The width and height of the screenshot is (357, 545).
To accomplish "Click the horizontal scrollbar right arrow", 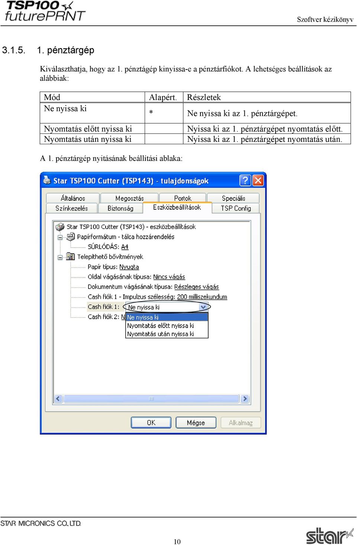I will point(244,399).
